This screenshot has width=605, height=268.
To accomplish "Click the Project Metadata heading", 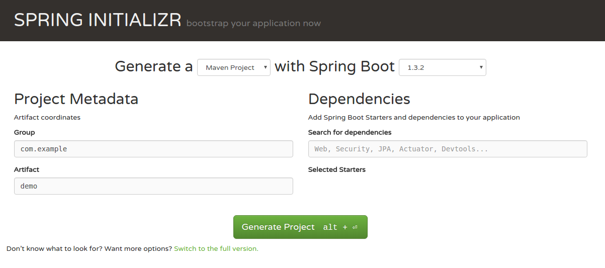I will point(76,99).
